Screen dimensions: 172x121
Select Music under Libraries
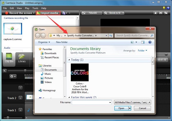[x=46, y=74]
